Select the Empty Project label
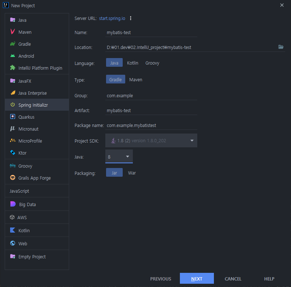 tap(32, 257)
